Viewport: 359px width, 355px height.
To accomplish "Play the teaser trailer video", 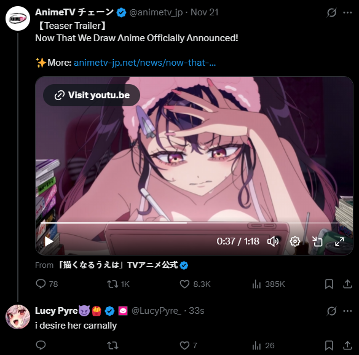I will coord(49,241).
